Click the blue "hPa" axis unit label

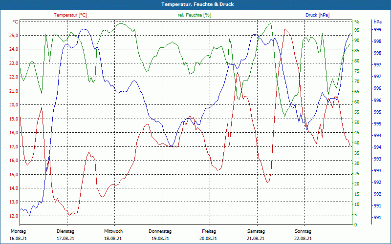pyautogui.click(x=378, y=21)
